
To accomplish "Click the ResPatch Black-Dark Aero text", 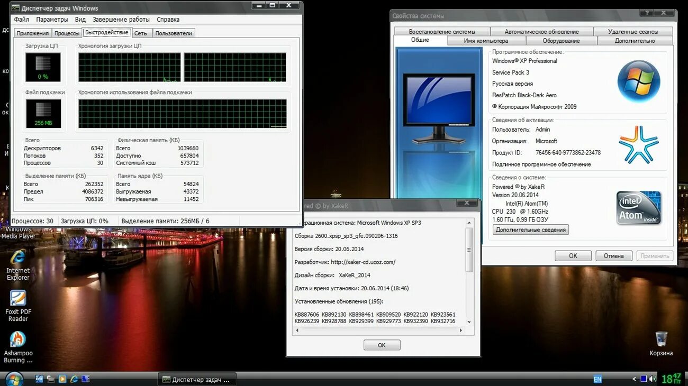I will 524,95.
